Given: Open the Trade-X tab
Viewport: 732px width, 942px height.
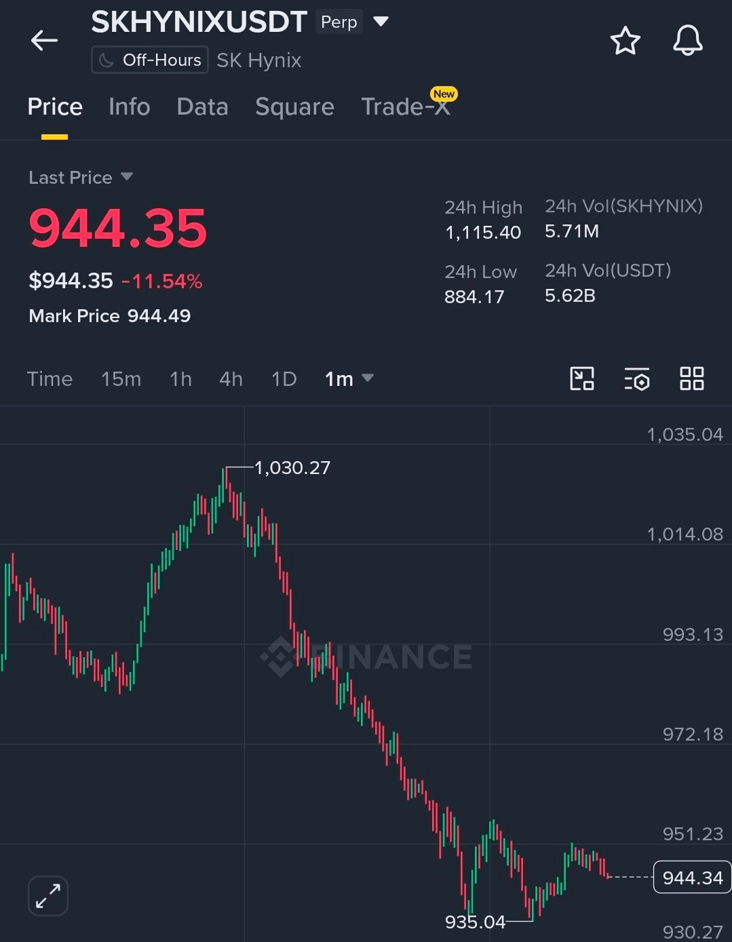Looking at the screenshot, I should pos(406,106).
